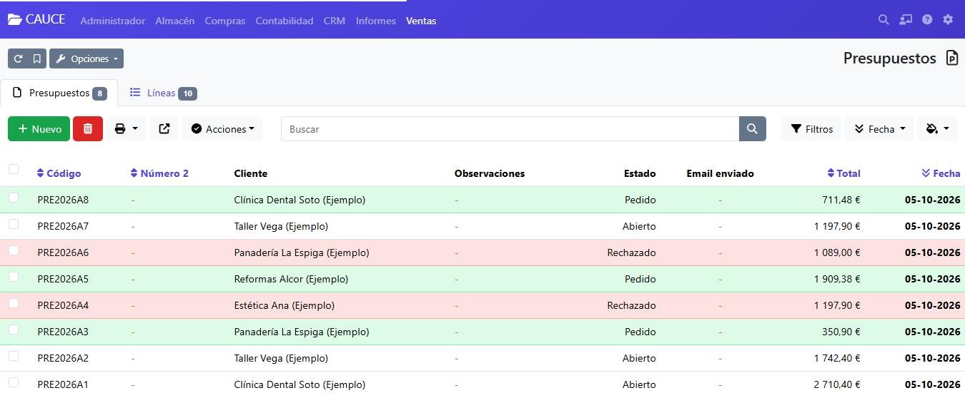Screen dimensions: 965x393
Task: Create a new record with Nuevo button
Action: 39,129
